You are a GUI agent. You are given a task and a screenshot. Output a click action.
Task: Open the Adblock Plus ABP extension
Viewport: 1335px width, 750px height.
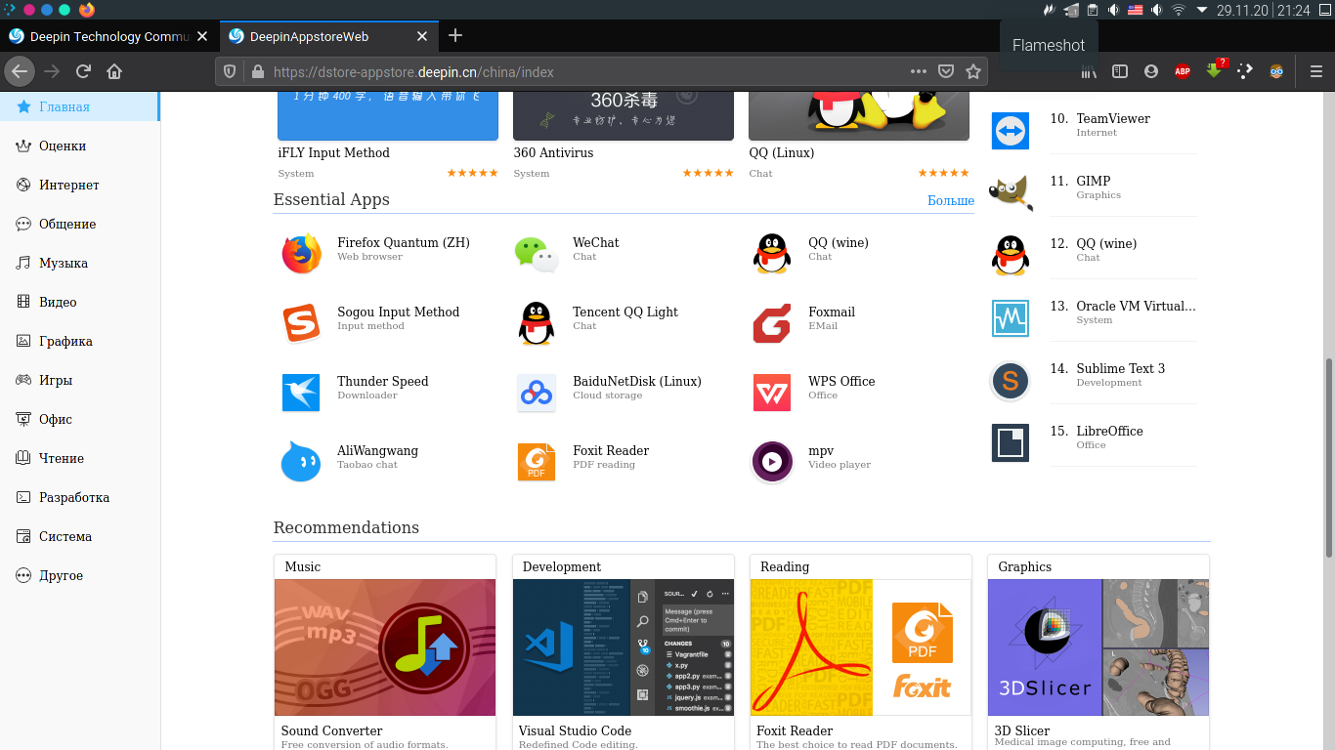point(1183,71)
